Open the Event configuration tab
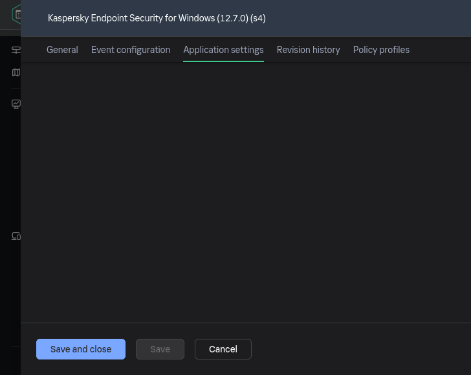The height and width of the screenshot is (375, 471). (x=131, y=50)
